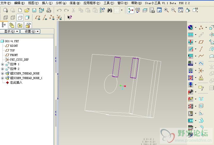Click the Find binoculars icon
214x145 pixels.
(110, 10)
